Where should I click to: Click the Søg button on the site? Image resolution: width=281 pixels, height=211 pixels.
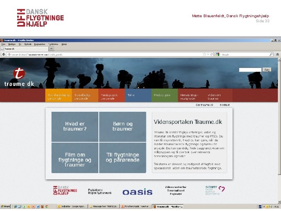(x=267, y=70)
